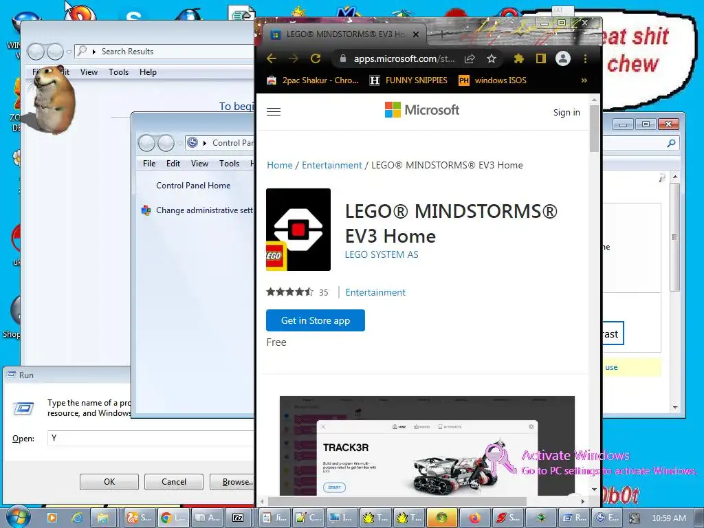Click search magnifier in right background window
Screen dimensions: 704x528
(671, 143)
